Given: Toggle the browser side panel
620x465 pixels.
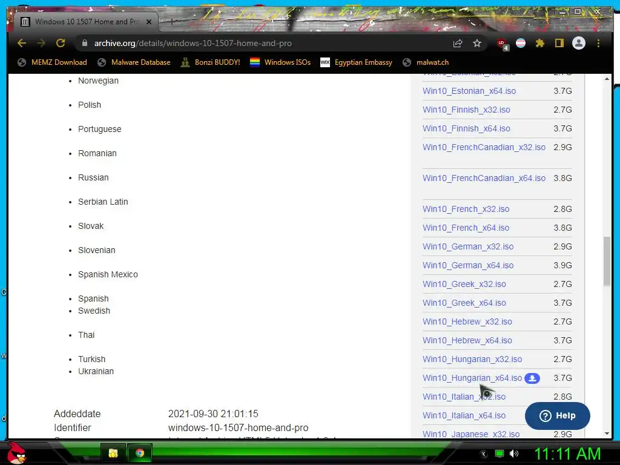Looking at the screenshot, I should click(559, 43).
